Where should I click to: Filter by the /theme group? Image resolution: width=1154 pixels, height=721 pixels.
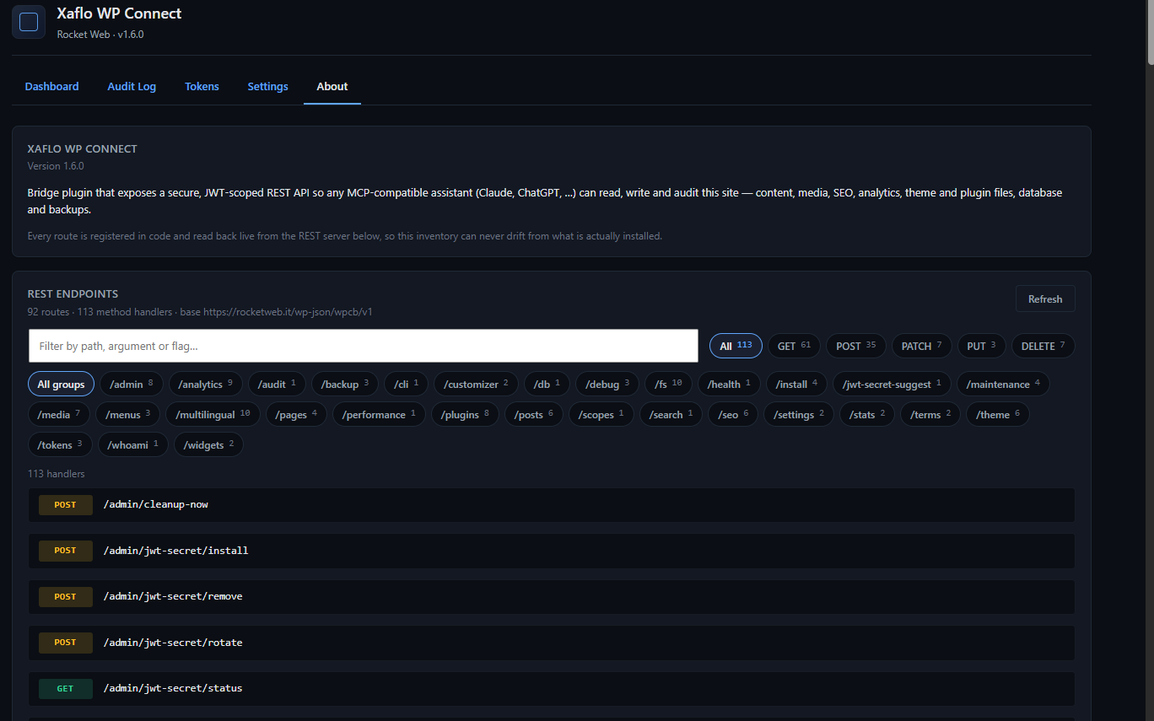tap(998, 415)
